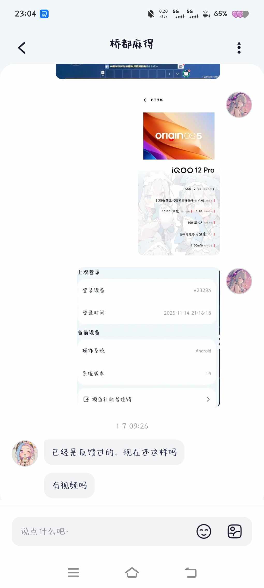Open the emoji picker
This screenshot has width=264, height=588.
click(x=204, y=531)
